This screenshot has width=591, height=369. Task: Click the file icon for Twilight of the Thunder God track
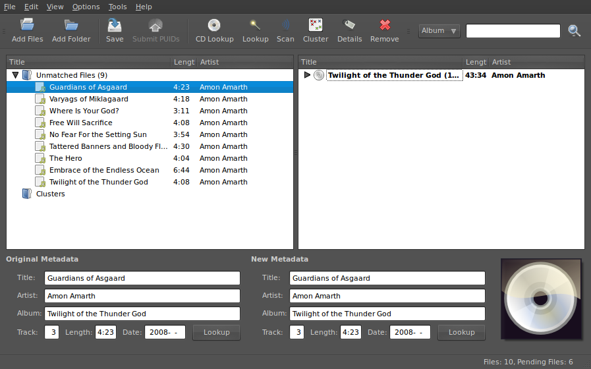point(40,182)
